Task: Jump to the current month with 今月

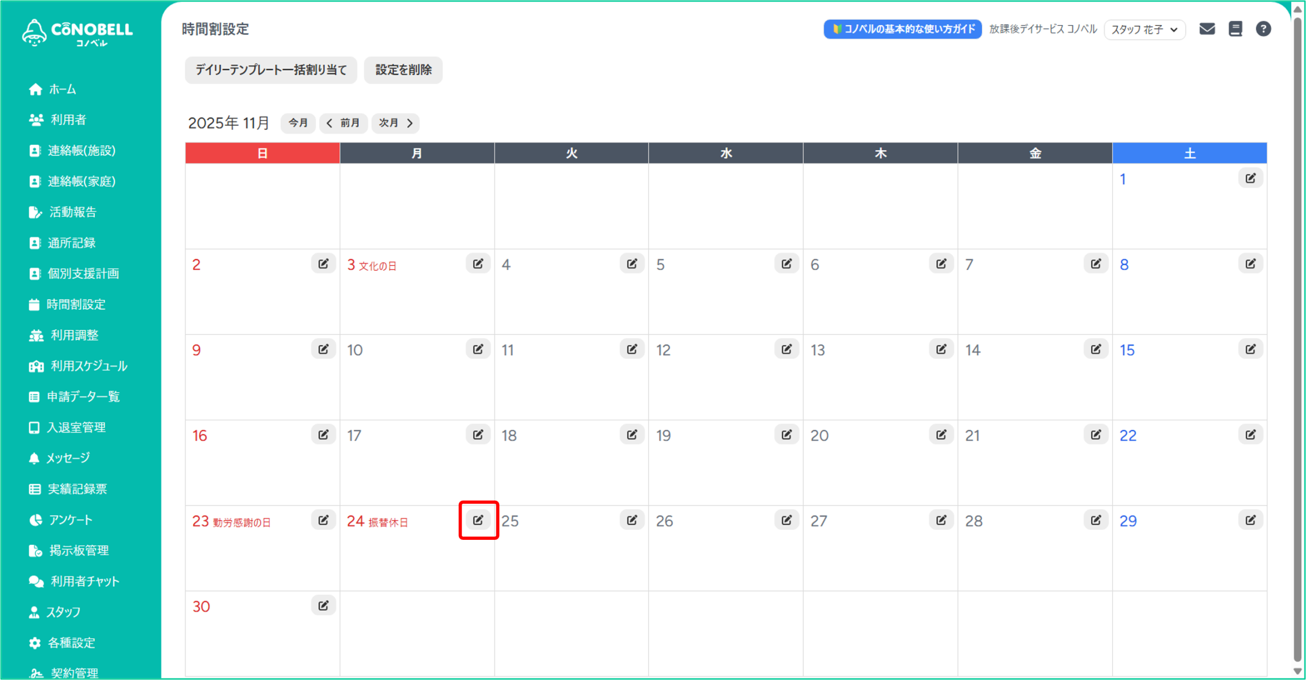Action: [x=298, y=123]
